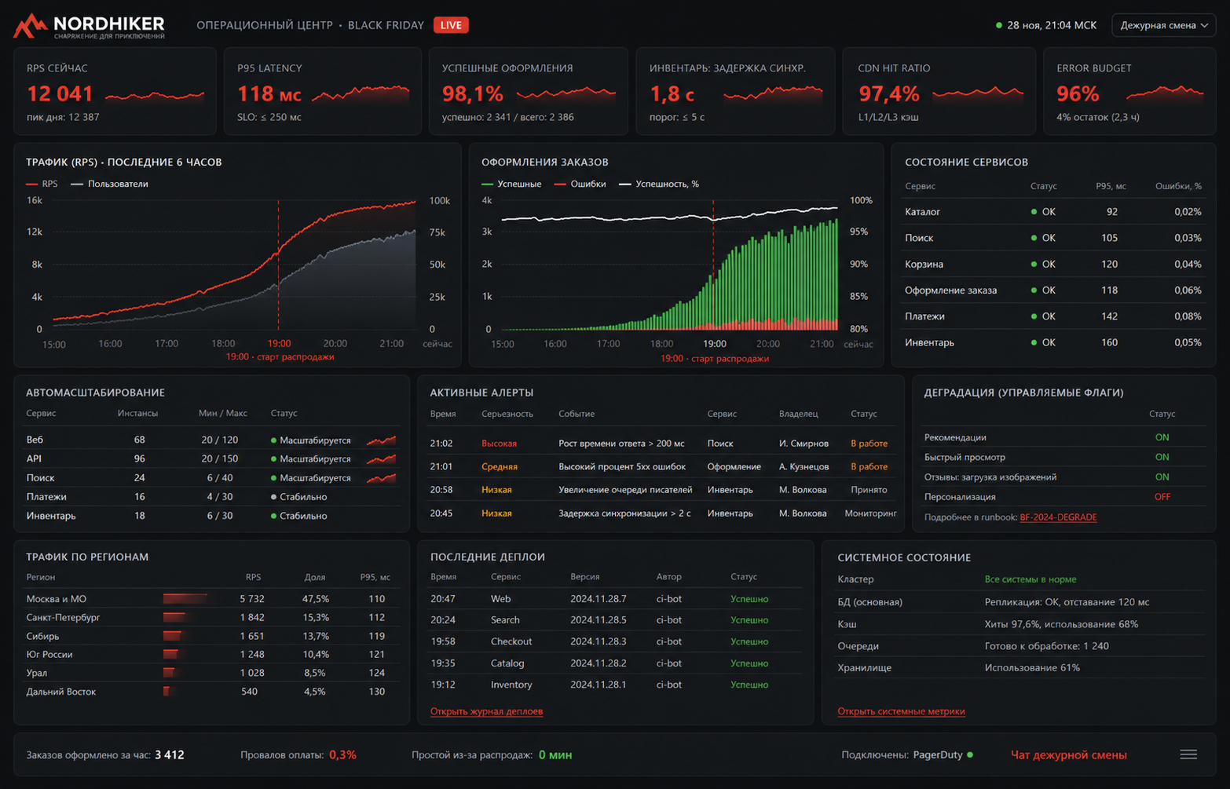The image size is (1230, 789).
Task: Sort the regions table by Доля column
Action: (315, 577)
